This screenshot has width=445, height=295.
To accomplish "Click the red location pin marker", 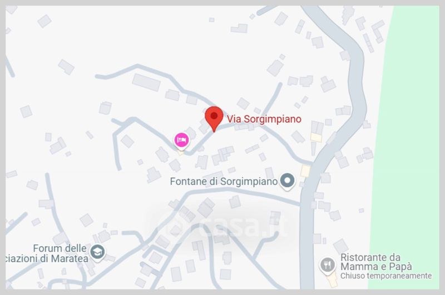I will tap(214, 118).
